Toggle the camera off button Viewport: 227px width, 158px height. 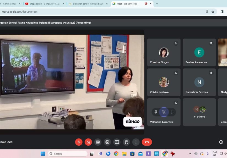click(x=88, y=142)
